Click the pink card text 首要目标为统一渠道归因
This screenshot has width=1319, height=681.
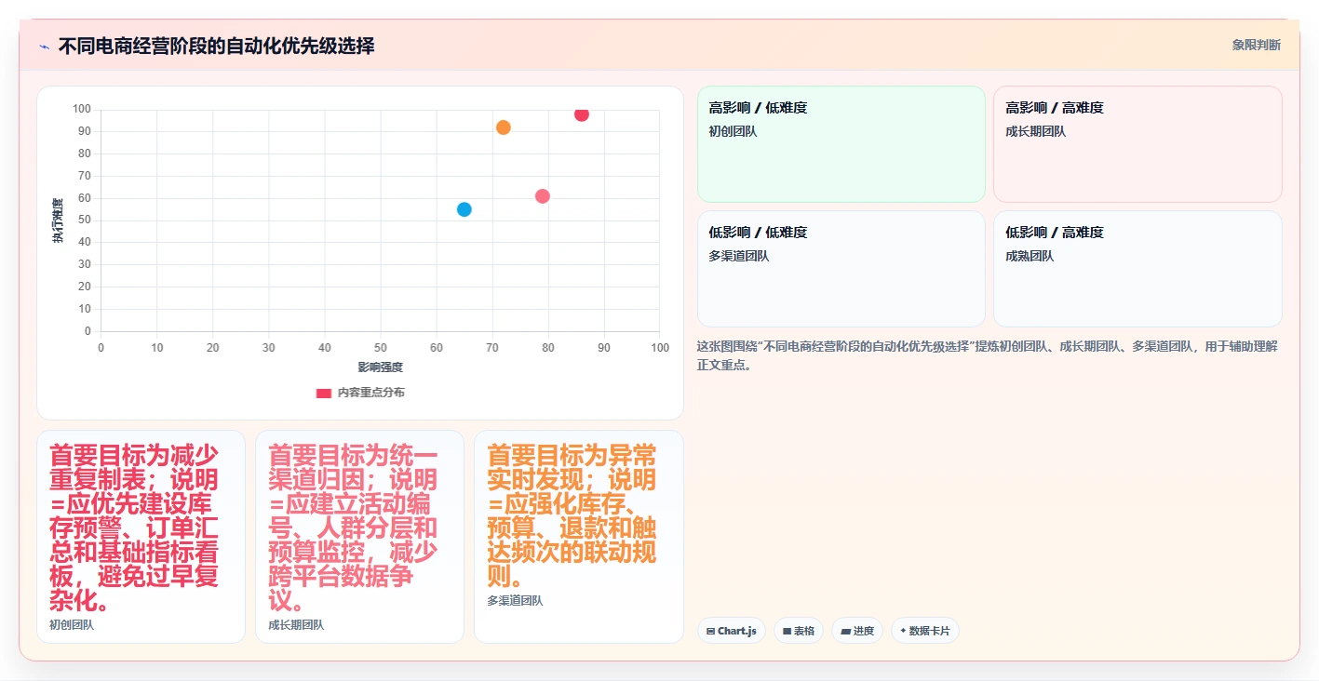[353, 527]
